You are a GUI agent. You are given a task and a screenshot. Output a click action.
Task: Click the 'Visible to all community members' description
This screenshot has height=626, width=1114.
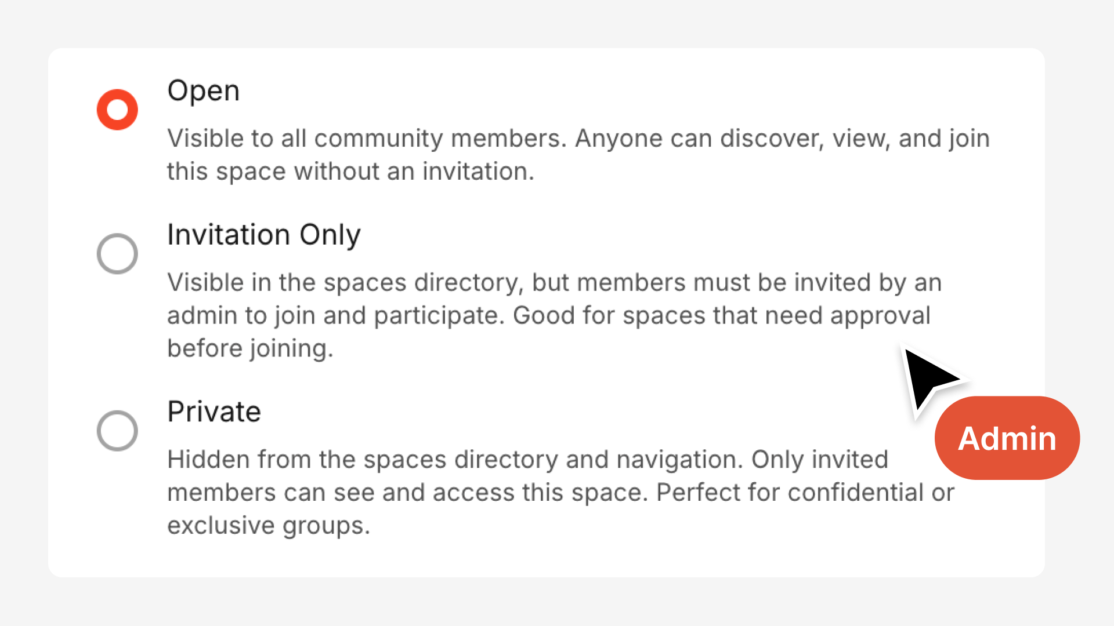366,139
